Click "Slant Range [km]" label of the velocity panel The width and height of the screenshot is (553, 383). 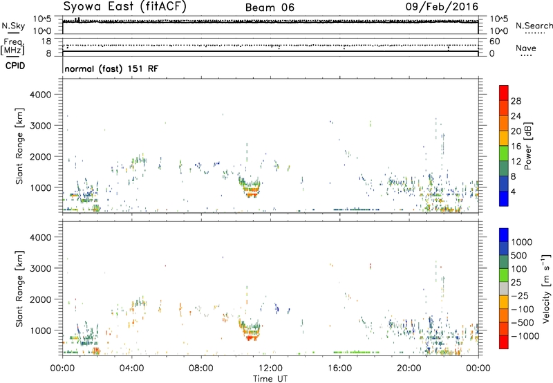click(x=19, y=289)
